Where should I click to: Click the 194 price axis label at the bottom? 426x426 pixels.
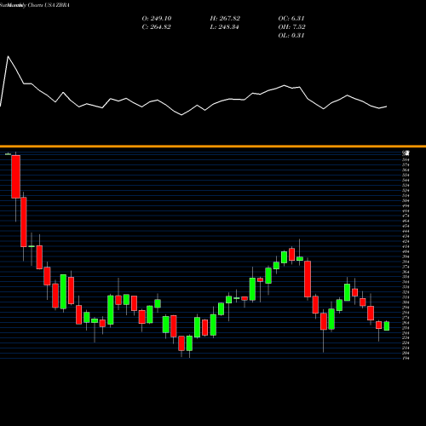pos(406,358)
